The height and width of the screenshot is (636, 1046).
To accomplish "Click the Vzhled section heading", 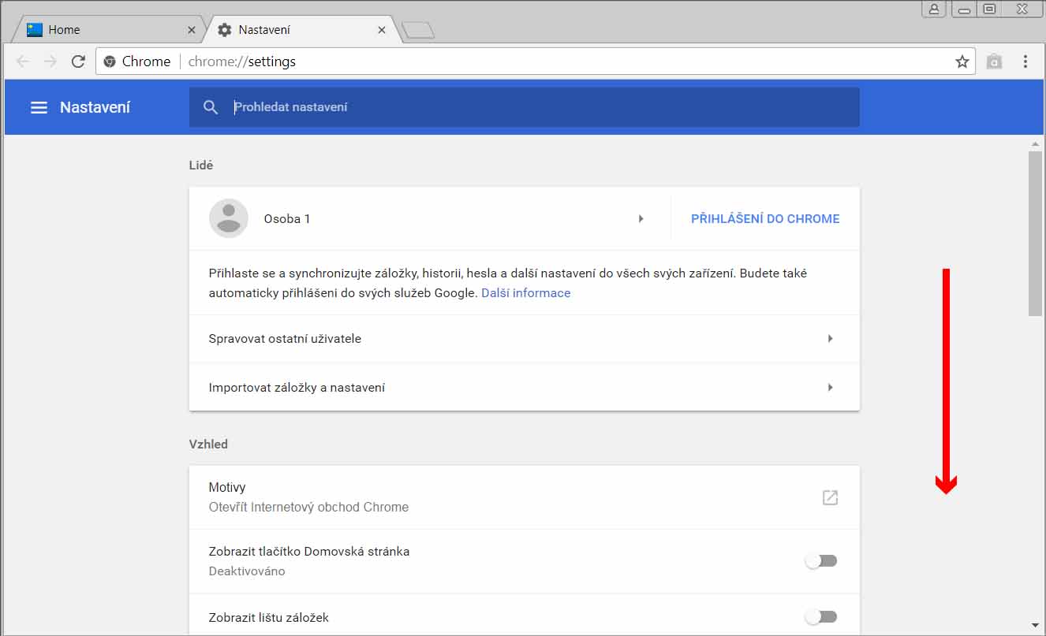I will 208,444.
